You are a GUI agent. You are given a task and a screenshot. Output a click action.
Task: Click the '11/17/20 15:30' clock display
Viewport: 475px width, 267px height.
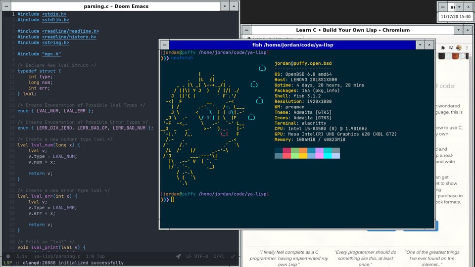point(456,17)
